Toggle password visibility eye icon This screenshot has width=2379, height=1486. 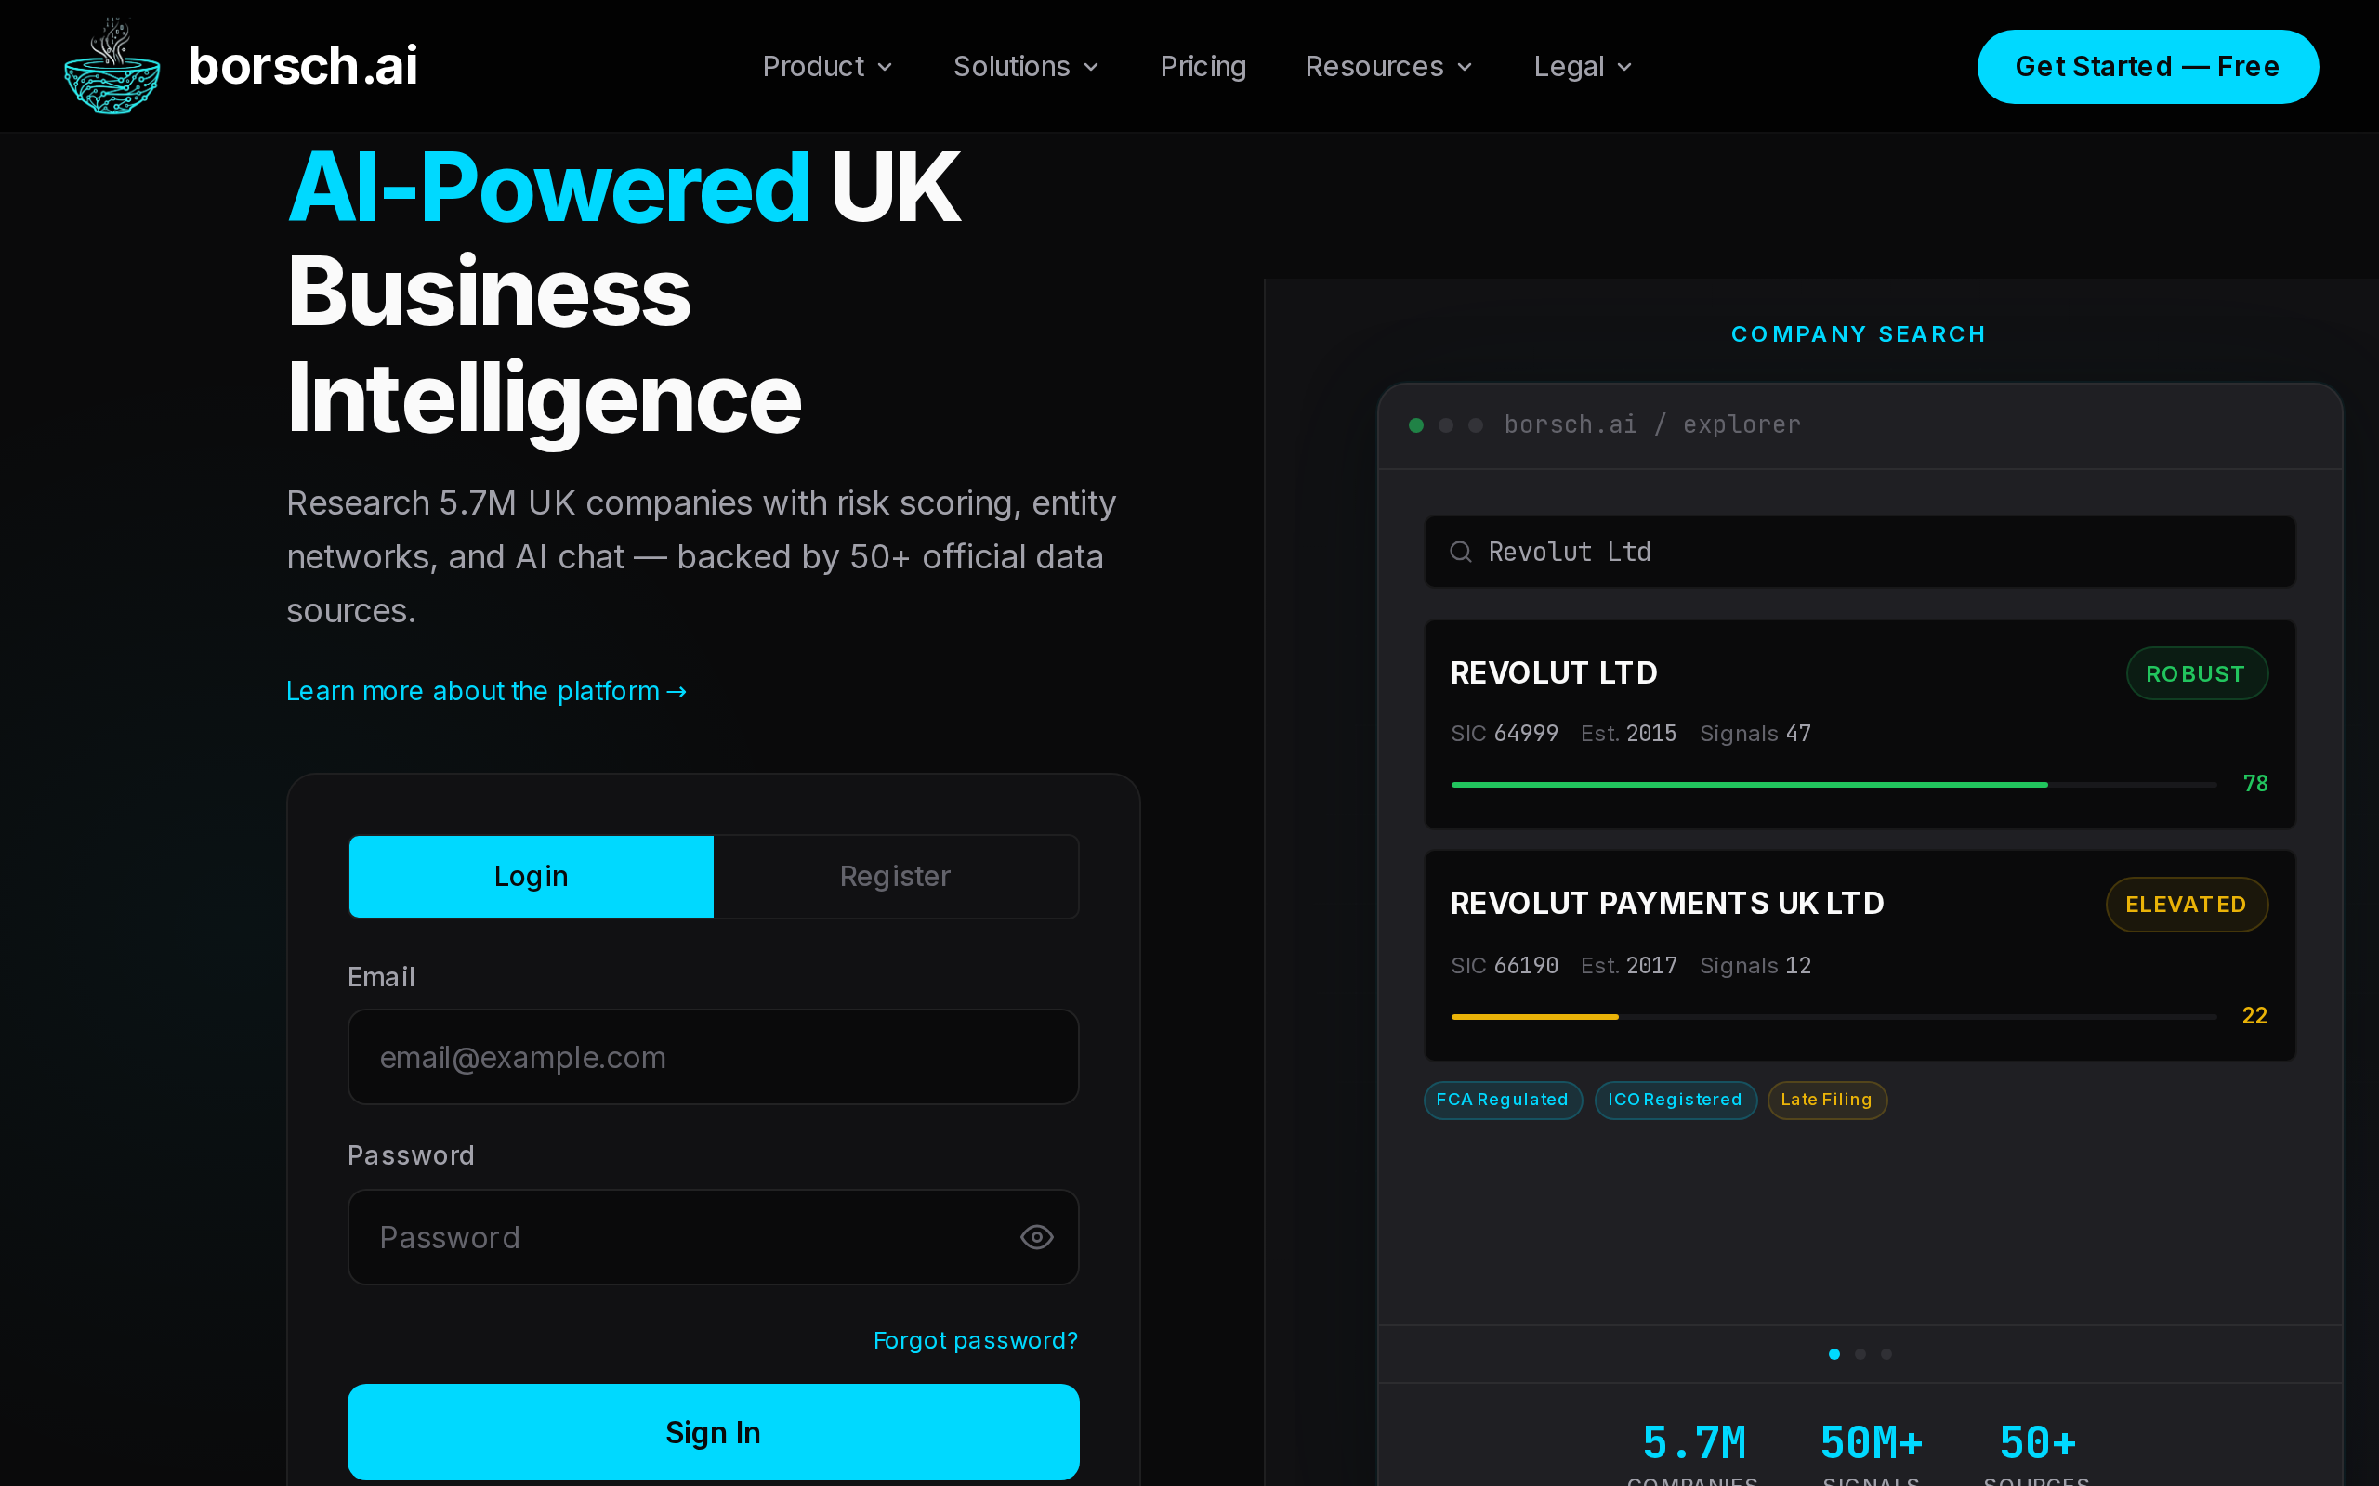(1036, 1237)
